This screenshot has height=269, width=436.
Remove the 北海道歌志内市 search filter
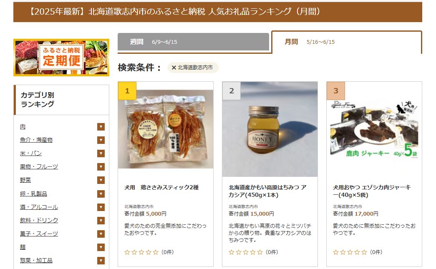point(174,68)
